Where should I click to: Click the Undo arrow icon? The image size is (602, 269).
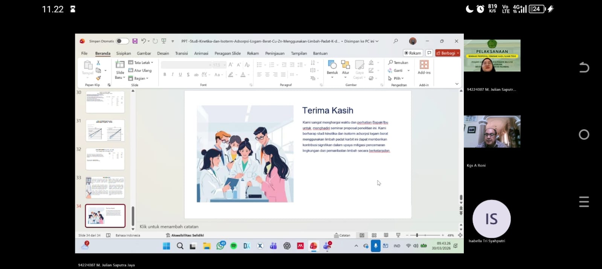click(143, 41)
